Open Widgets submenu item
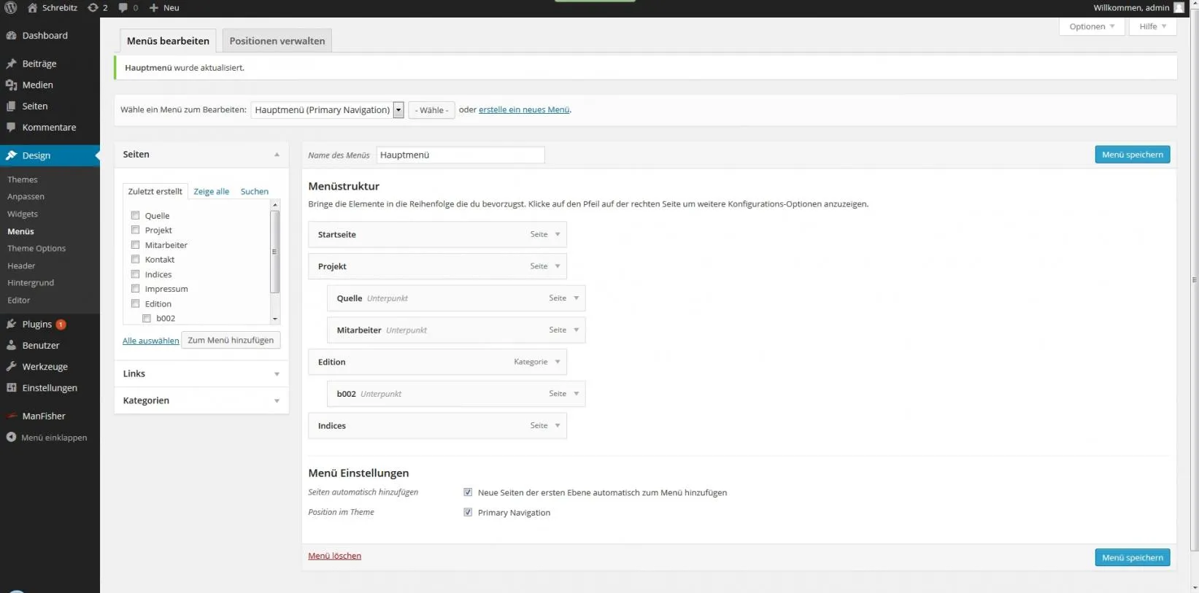This screenshot has width=1199, height=593. tap(23, 214)
